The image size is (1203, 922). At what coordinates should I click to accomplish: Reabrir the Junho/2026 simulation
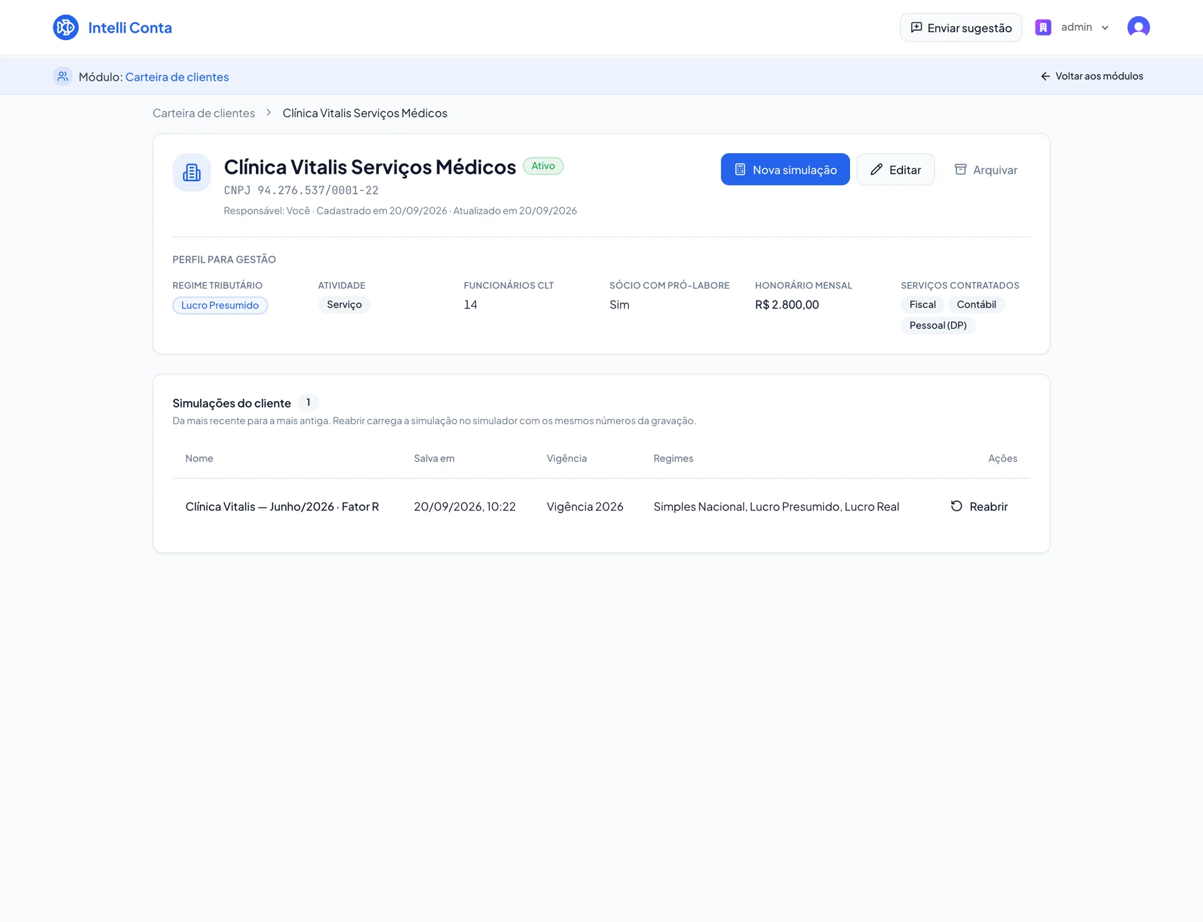click(979, 506)
